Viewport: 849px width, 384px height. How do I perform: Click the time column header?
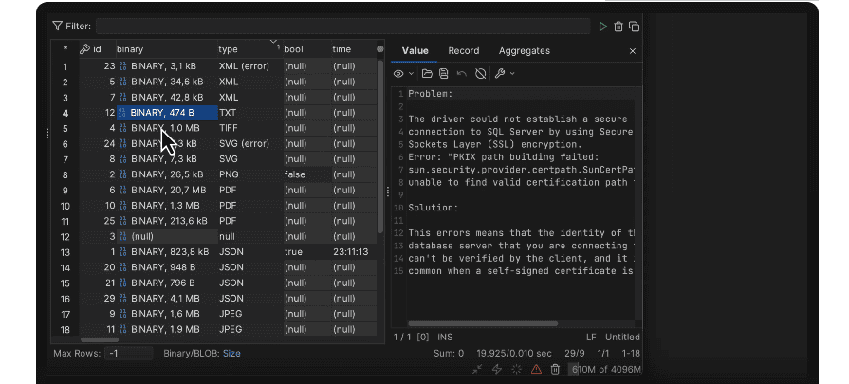[x=354, y=49]
